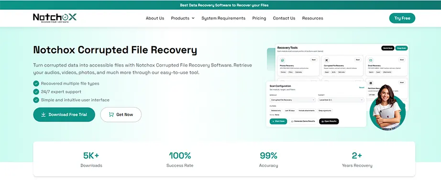Click the 2+ Years Recovery statistic
Viewport: 441px width, 180px height.
click(x=357, y=160)
